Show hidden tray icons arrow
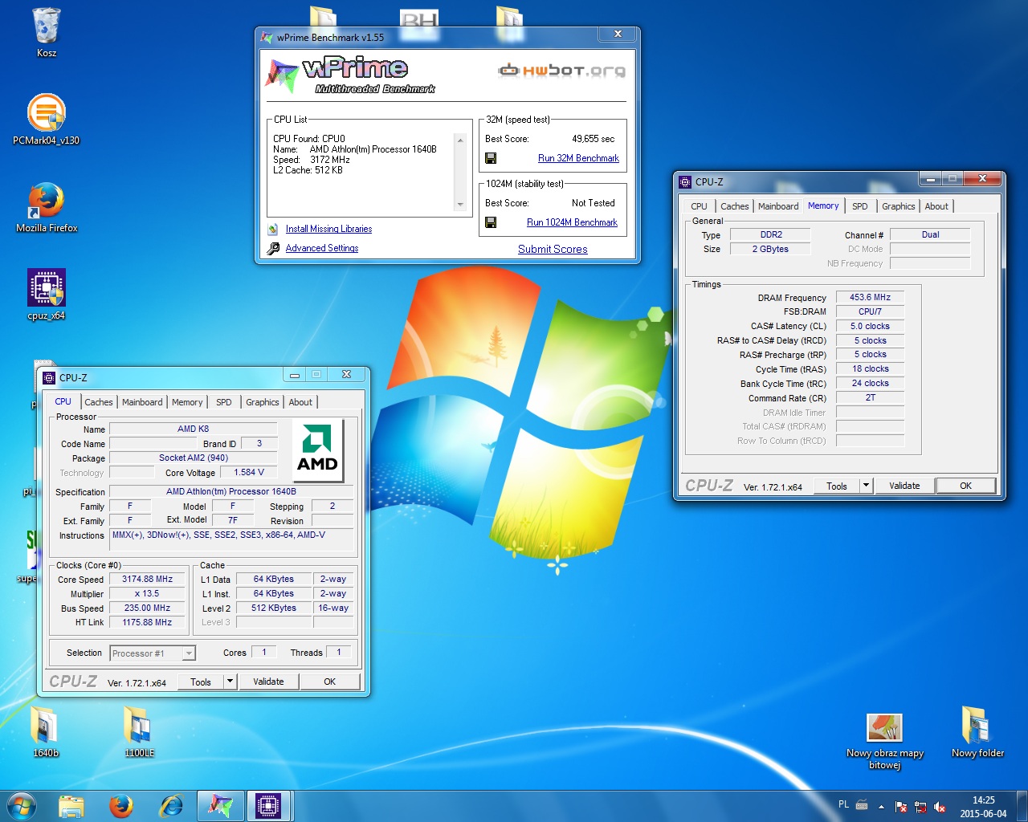 (x=881, y=807)
